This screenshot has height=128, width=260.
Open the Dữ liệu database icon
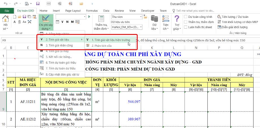point(154,20)
